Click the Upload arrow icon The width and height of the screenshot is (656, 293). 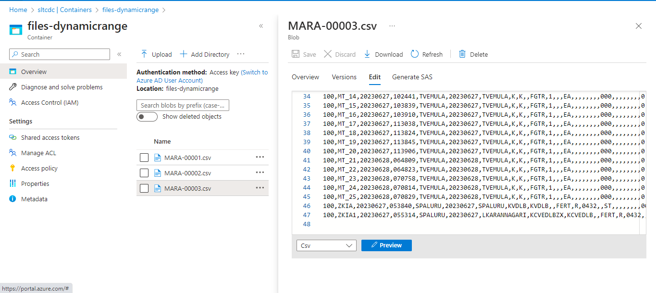click(144, 54)
